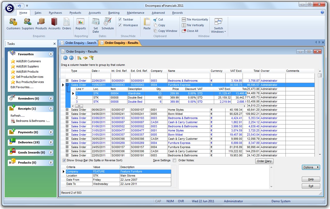Click the Order Diary button
The image size is (330, 209).
pos(264,161)
